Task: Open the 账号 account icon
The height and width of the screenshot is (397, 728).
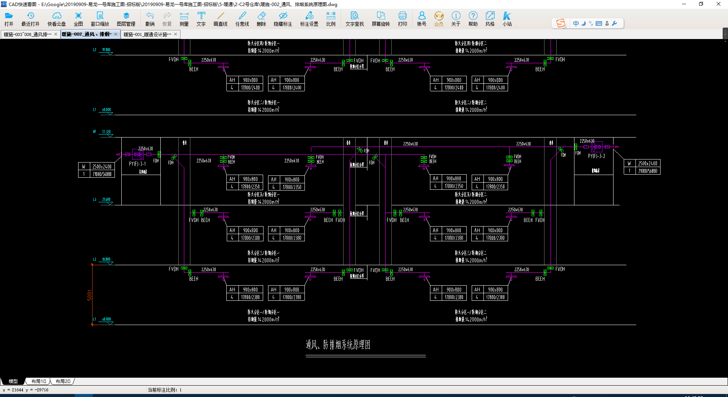Action: (422, 19)
